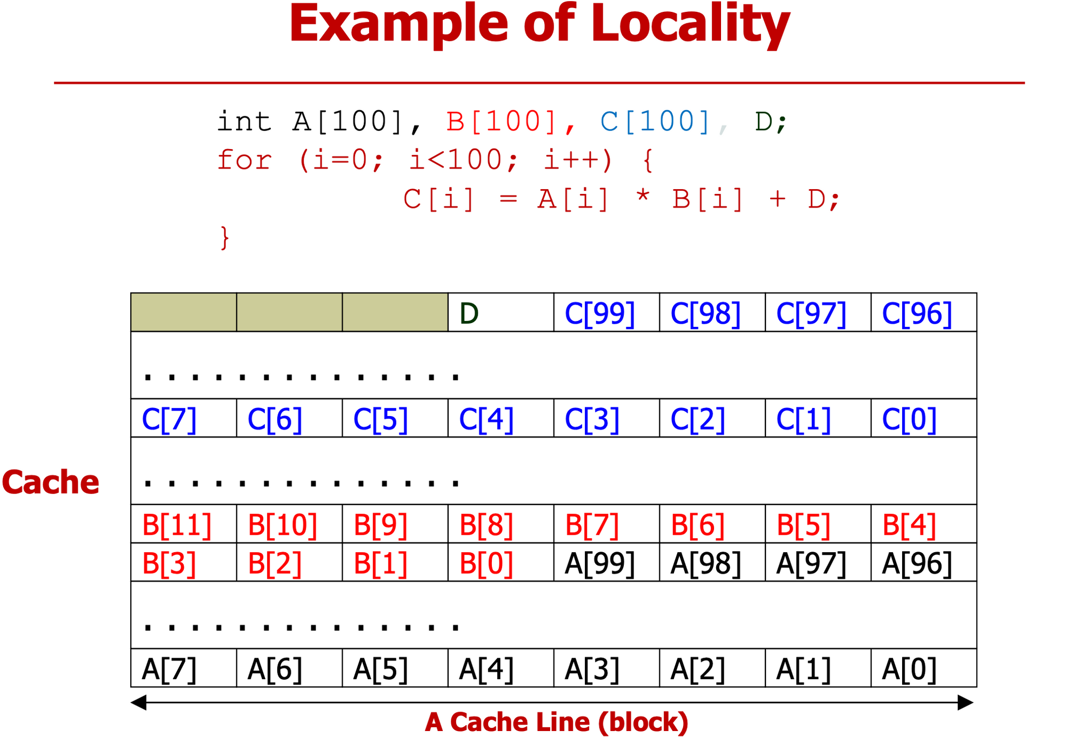Select cell C[7] in the cache
This screenshot has height=737, width=1081.
coord(183,419)
